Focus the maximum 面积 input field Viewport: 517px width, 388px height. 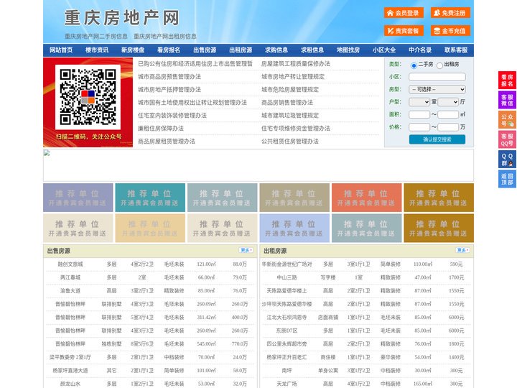click(x=448, y=114)
